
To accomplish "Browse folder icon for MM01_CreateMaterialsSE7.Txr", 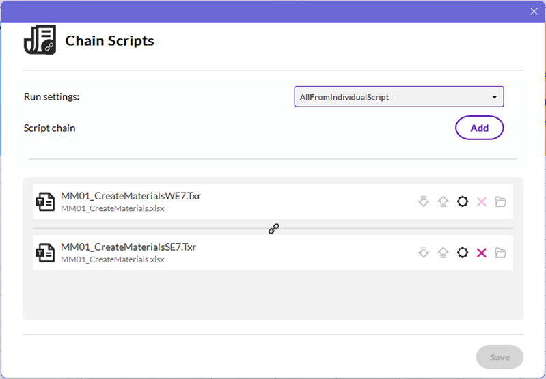I will [501, 253].
